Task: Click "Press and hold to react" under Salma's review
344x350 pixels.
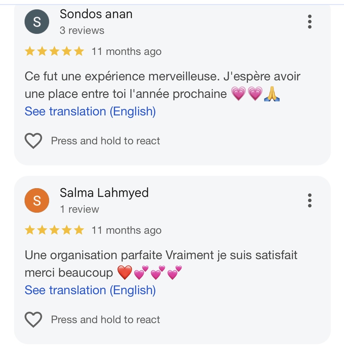Action: pos(105,320)
